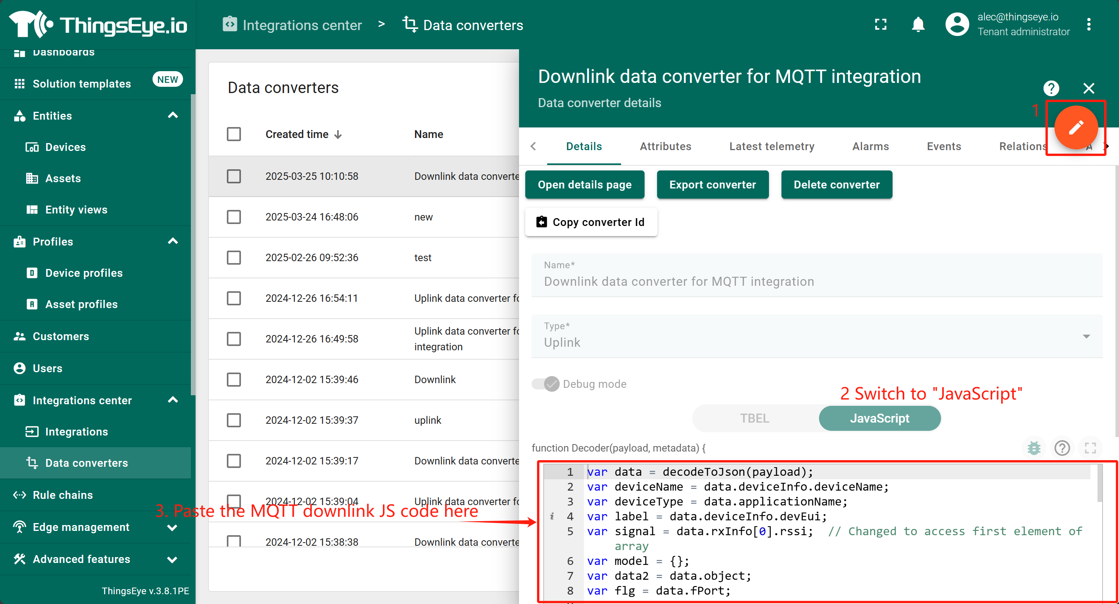Switch to the Attributes tab

pyautogui.click(x=665, y=146)
